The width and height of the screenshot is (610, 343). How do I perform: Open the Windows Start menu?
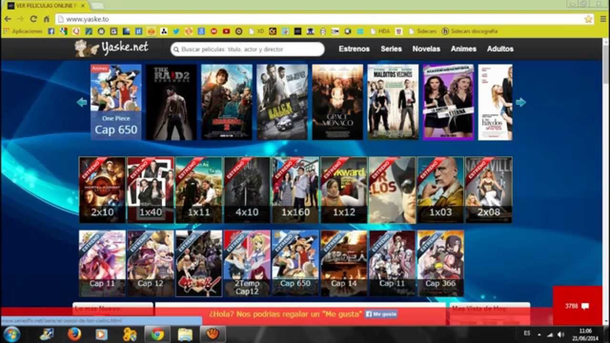(11, 334)
